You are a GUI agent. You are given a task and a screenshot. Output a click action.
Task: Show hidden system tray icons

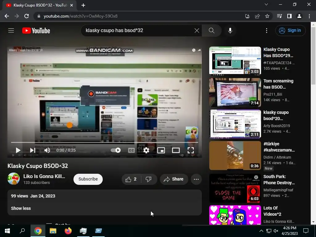click(x=261, y=231)
